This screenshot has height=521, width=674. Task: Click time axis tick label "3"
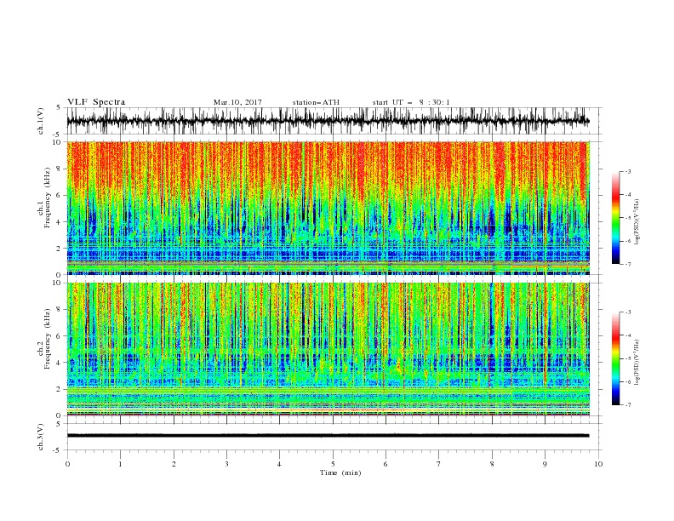(x=226, y=464)
